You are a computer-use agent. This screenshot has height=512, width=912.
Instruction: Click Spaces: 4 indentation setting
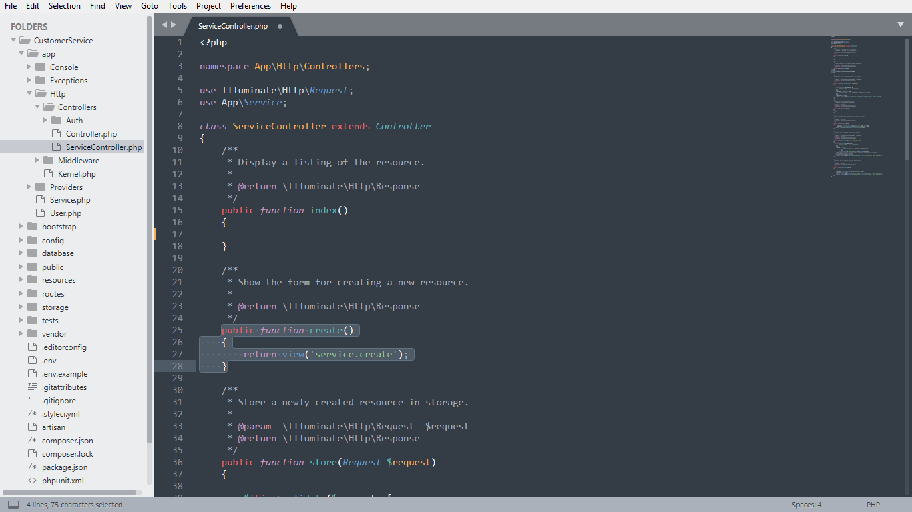807,505
